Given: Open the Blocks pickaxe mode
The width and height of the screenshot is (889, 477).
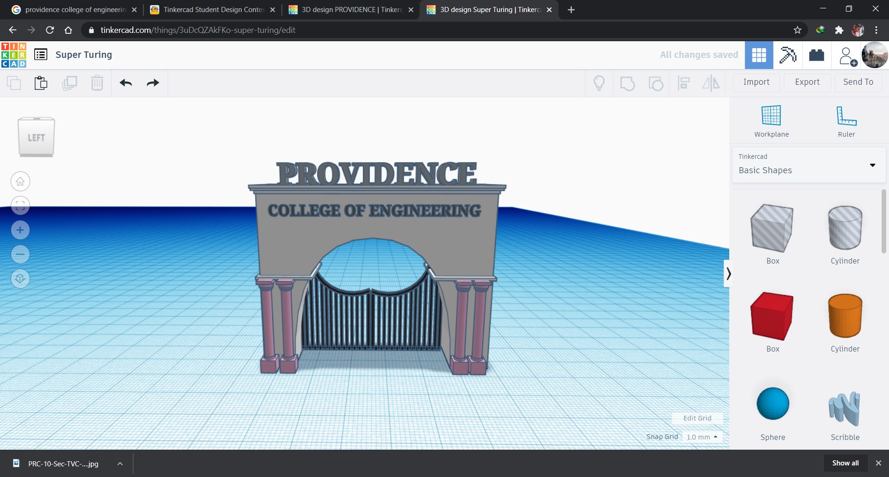Looking at the screenshot, I should [788, 55].
